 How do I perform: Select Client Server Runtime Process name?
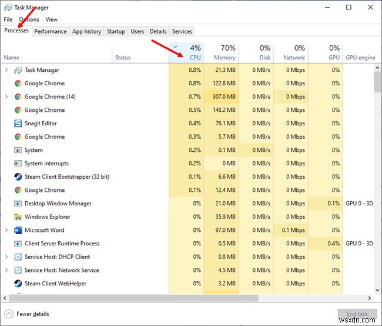(62, 244)
